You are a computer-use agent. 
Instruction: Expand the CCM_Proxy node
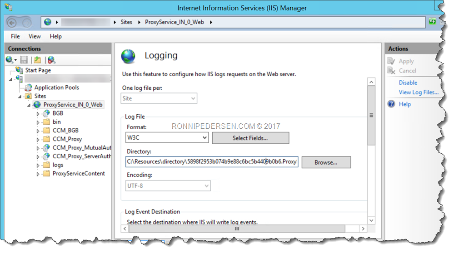(38, 140)
